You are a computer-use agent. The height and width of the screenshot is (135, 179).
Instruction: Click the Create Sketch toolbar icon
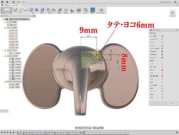point(15,10)
